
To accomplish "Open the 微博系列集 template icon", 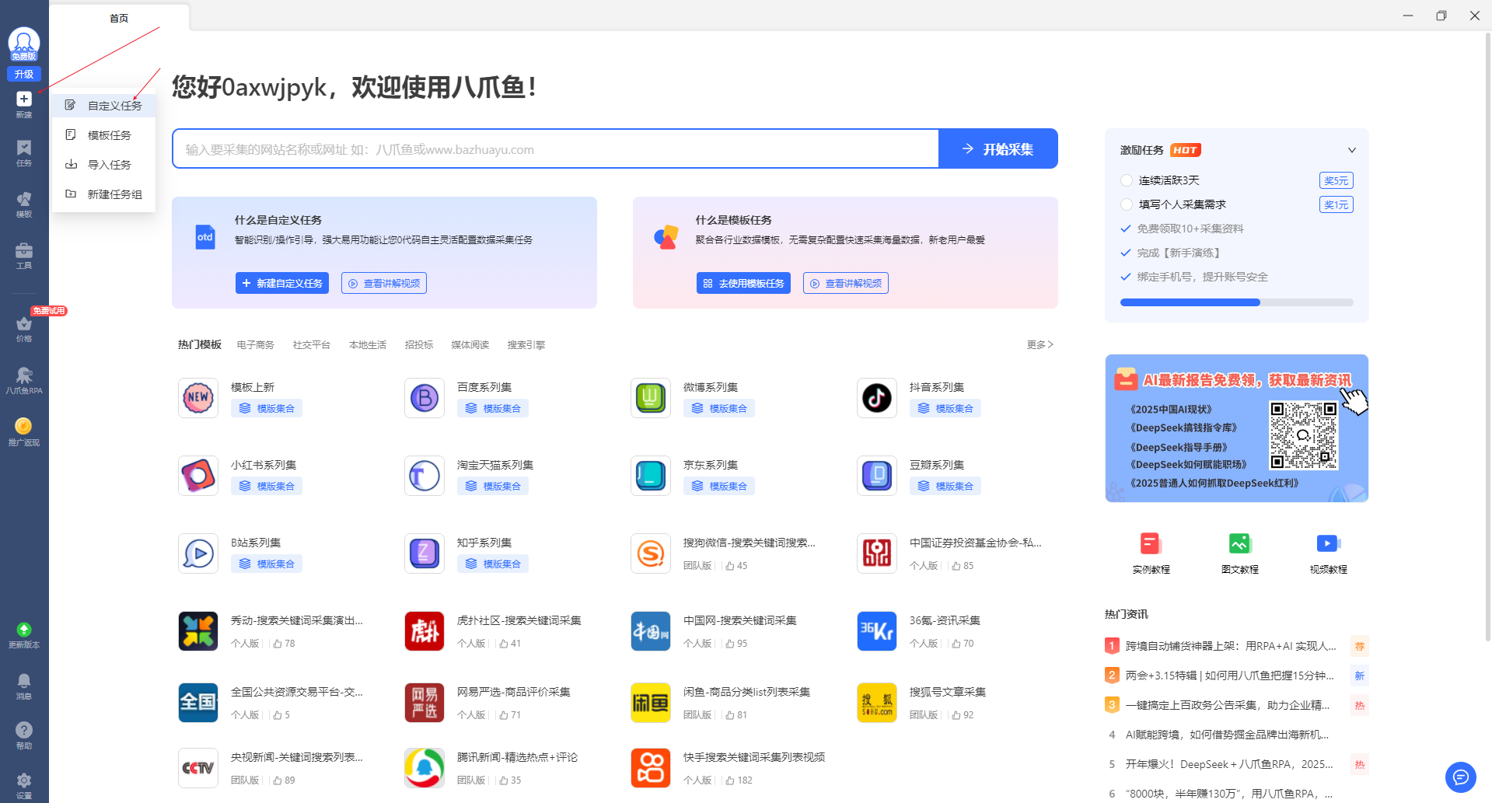I will coord(651,398).
